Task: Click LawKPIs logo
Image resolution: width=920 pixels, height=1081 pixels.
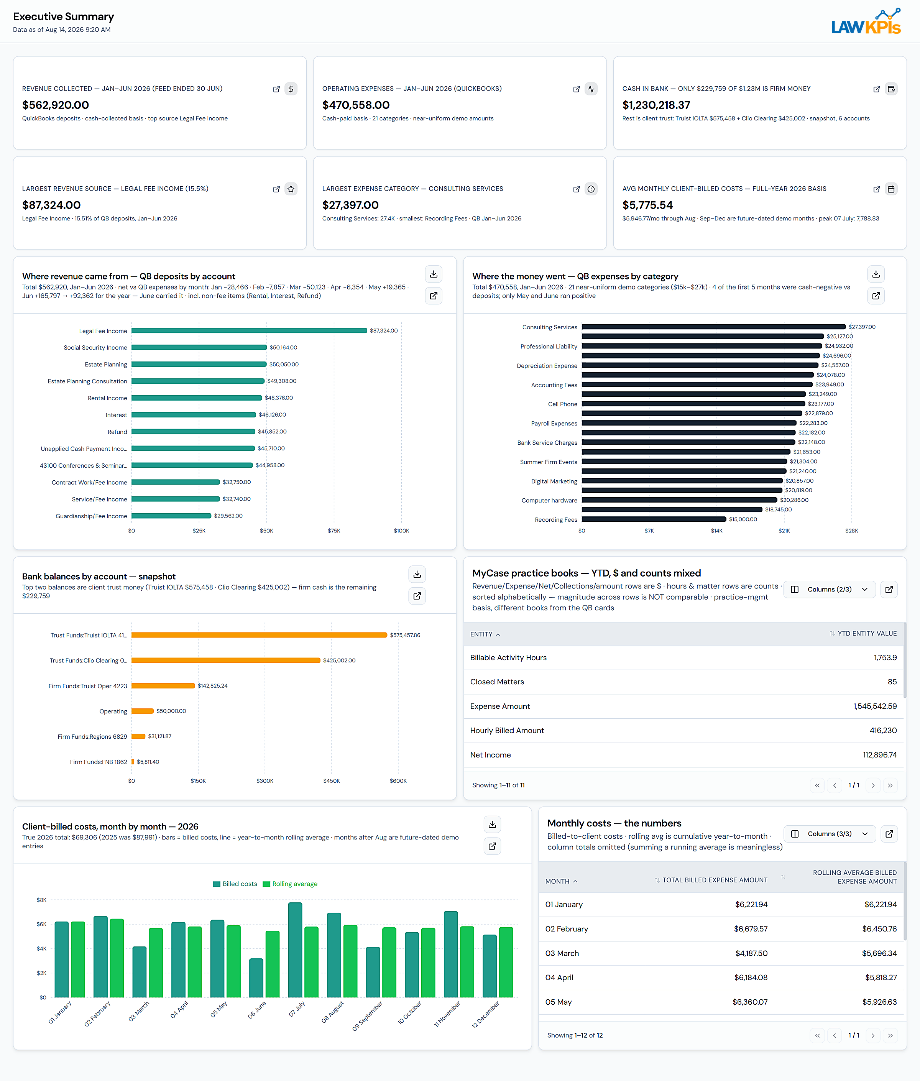Action: (x=866, y=21)
